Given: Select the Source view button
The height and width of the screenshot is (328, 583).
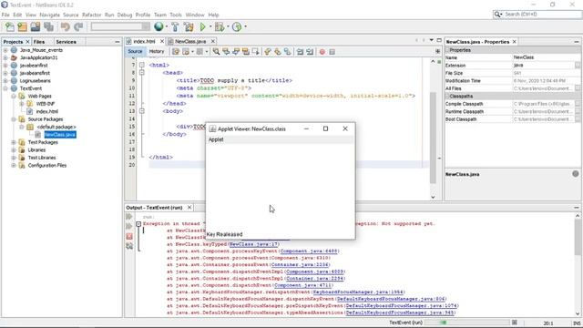Looking at the screenshot, I should point(135,51).
